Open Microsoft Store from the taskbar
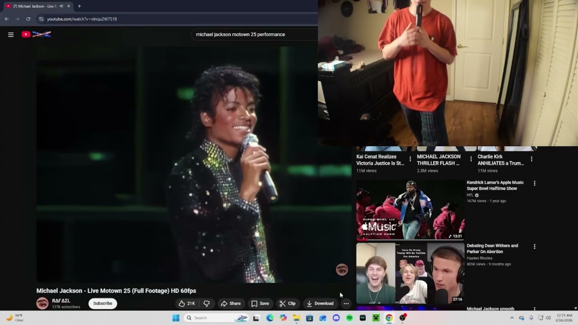 point(309,318)
